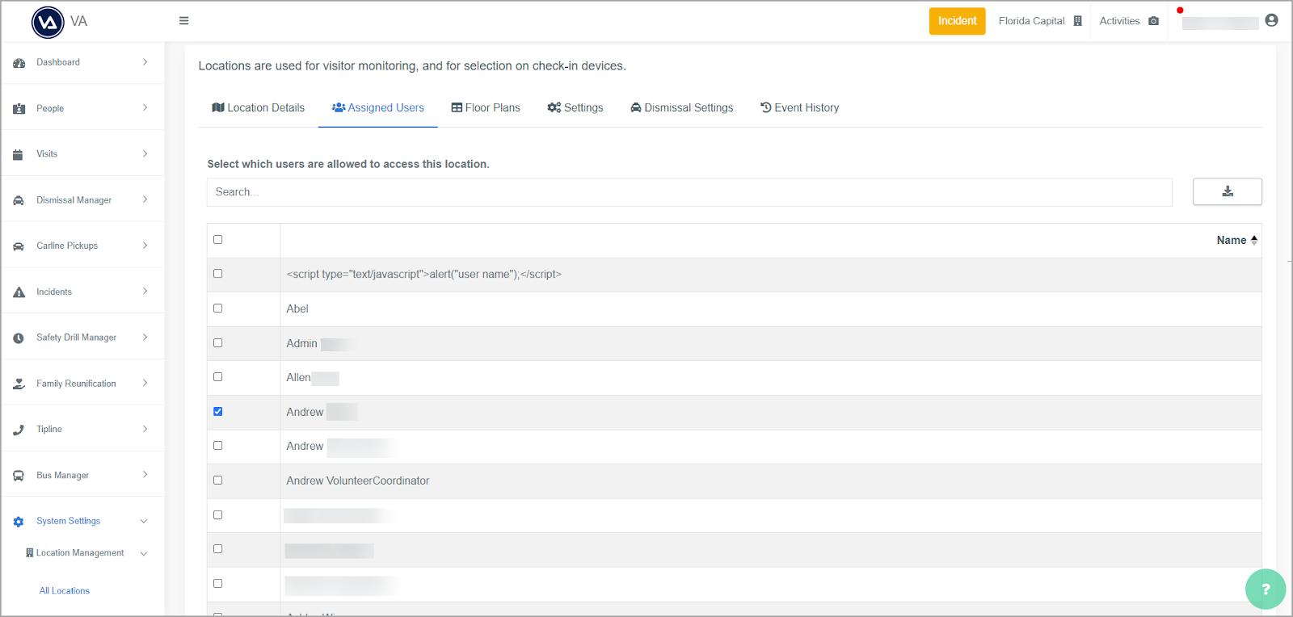Screen dimensions: 1293x617
Task: Expand the Visits chevron
Action: pyautogui.click(x=145, y=153)
